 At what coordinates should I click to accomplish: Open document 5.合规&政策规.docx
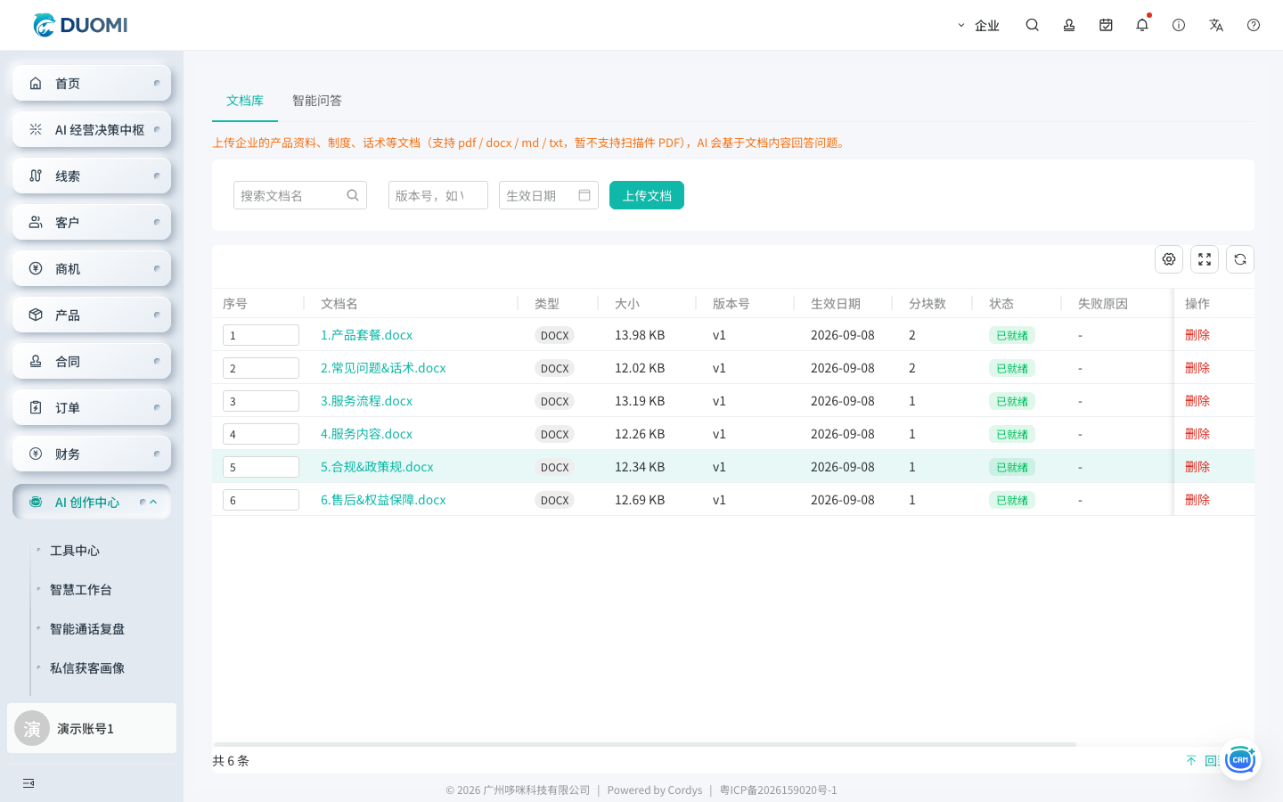377,467
